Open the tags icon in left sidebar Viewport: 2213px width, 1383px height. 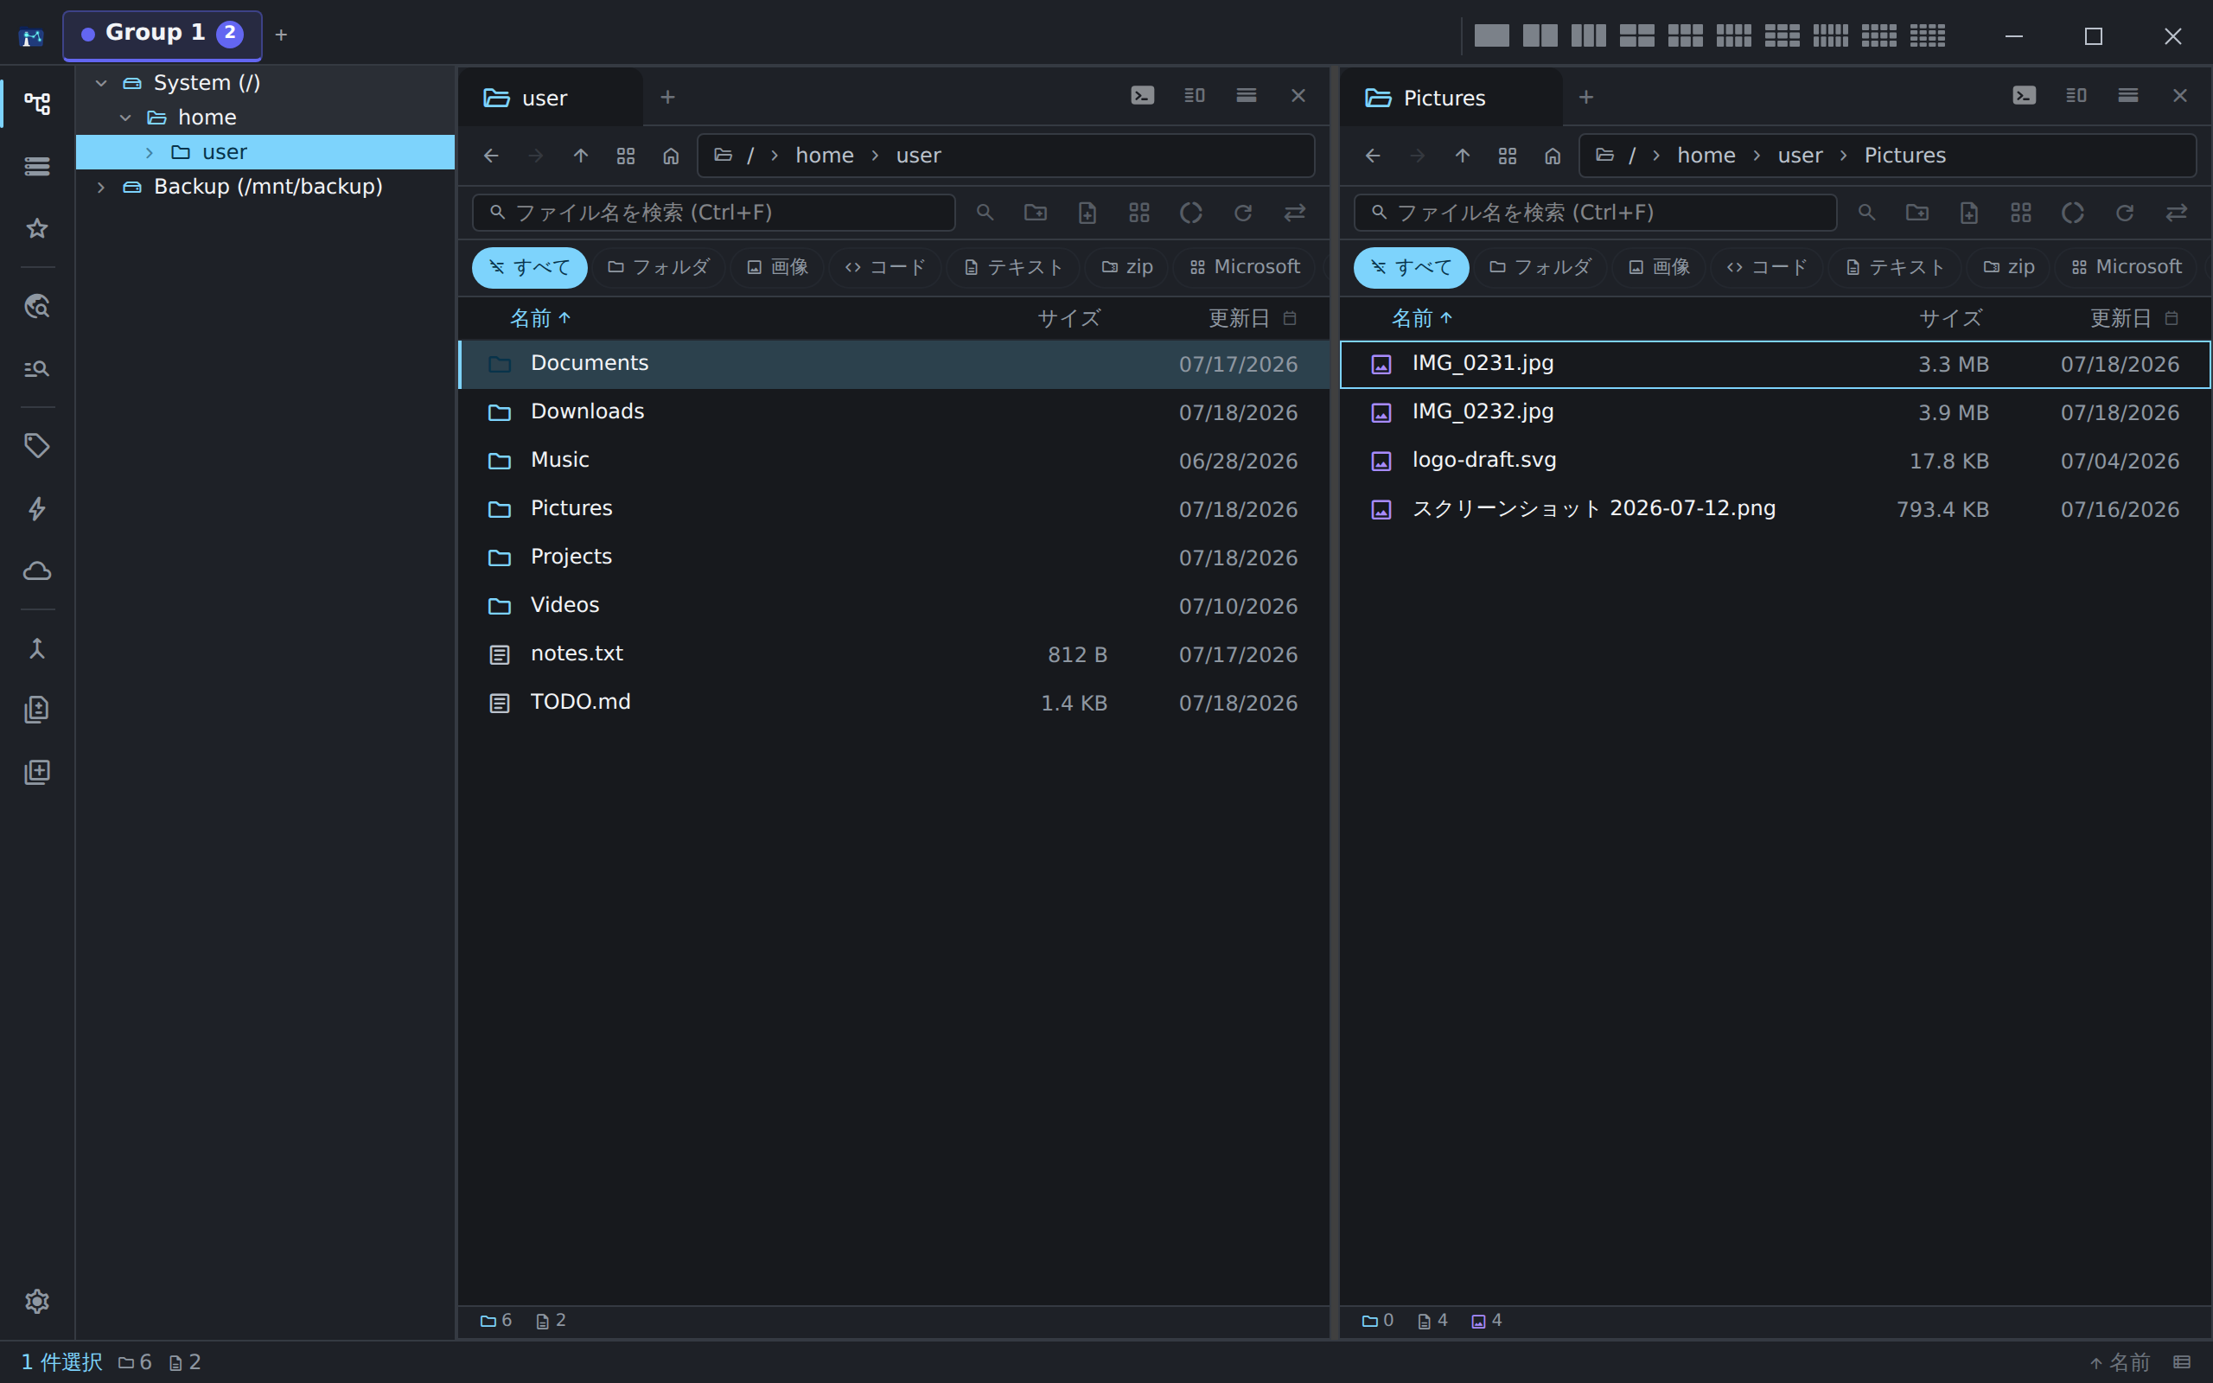(36, 445)
